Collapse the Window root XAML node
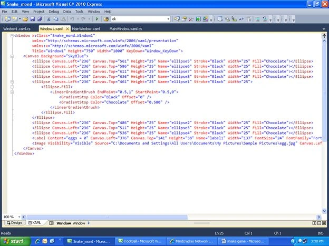The image size is (329, 246). [x=12, y=36]
